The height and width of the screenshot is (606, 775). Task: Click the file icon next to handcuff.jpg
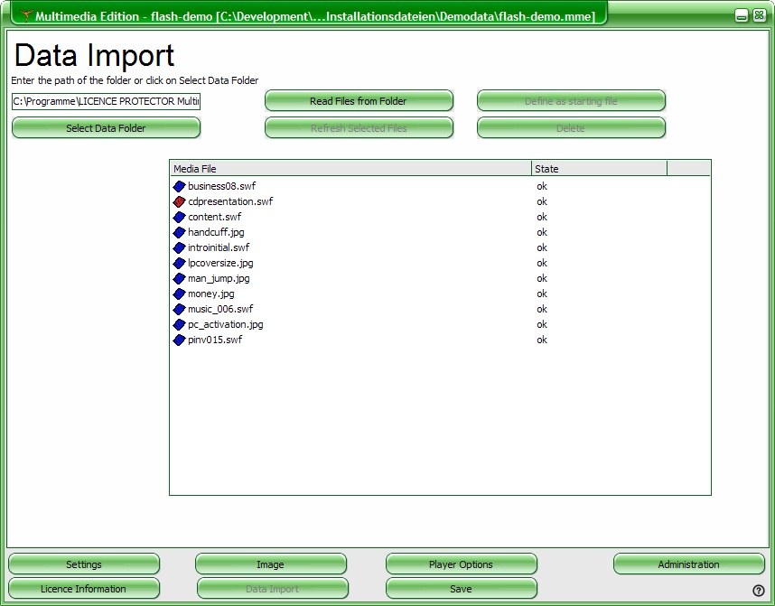(179, 232)
